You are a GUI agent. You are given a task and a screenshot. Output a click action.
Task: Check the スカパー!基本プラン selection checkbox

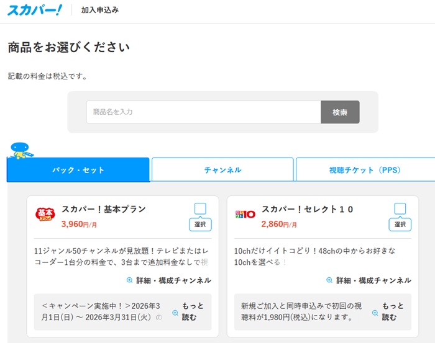pos(200,208)
